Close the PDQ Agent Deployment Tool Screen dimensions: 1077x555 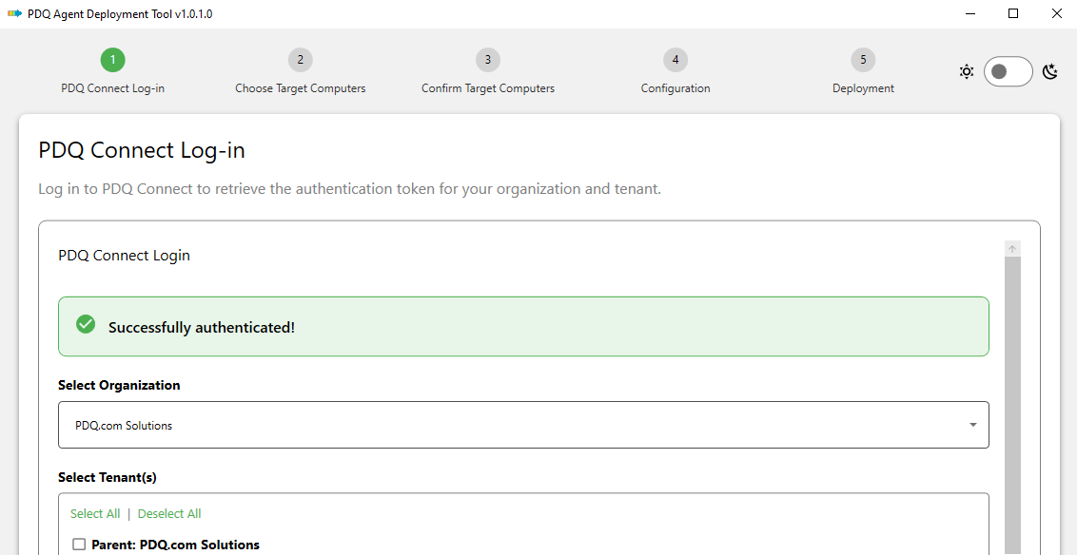(x=1056, y=13)
